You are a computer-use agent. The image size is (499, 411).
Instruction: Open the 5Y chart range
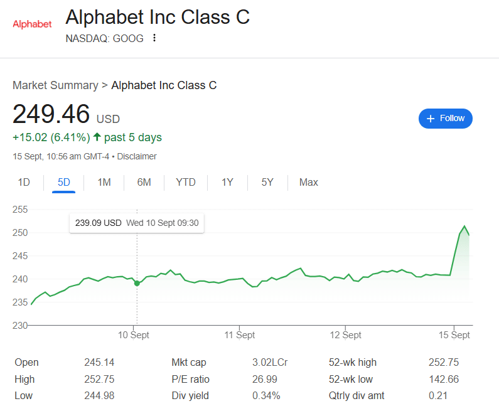267,182
